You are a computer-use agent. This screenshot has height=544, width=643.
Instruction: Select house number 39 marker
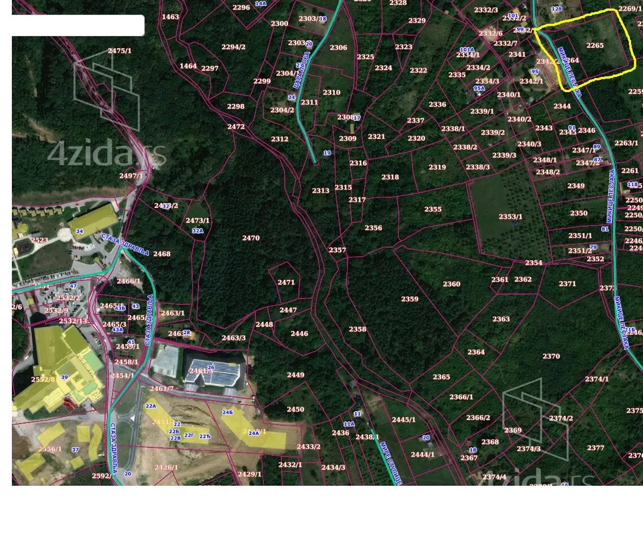click(64, 377)
